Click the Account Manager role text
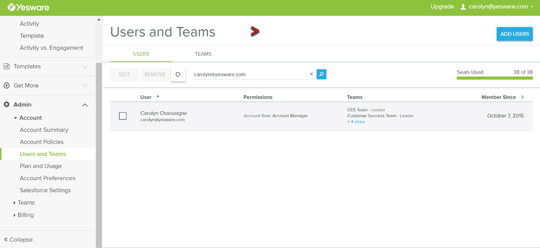Viewport: 540px width, 248px height. 290,116
